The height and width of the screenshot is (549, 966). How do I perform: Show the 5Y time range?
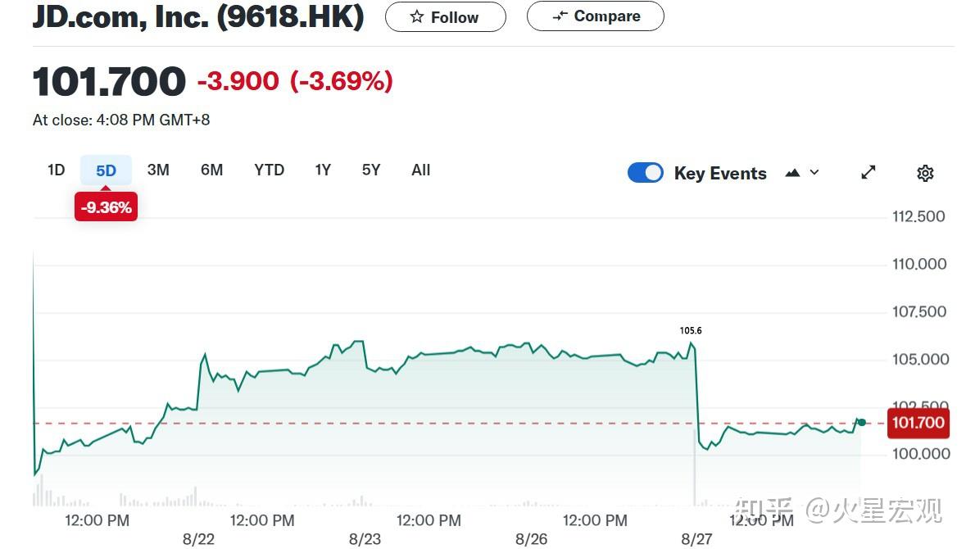[371, 170]
